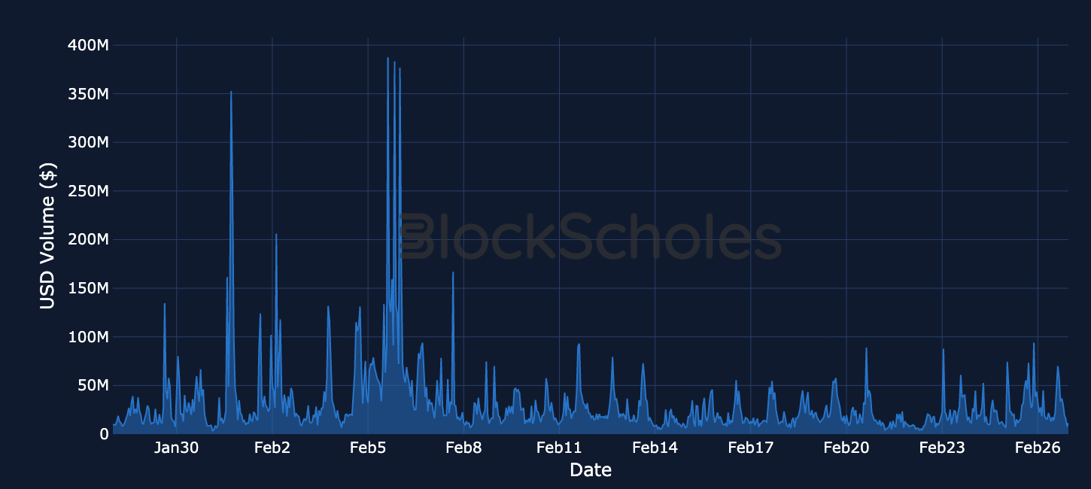Click the Date x-axis title

coord(591,471)
